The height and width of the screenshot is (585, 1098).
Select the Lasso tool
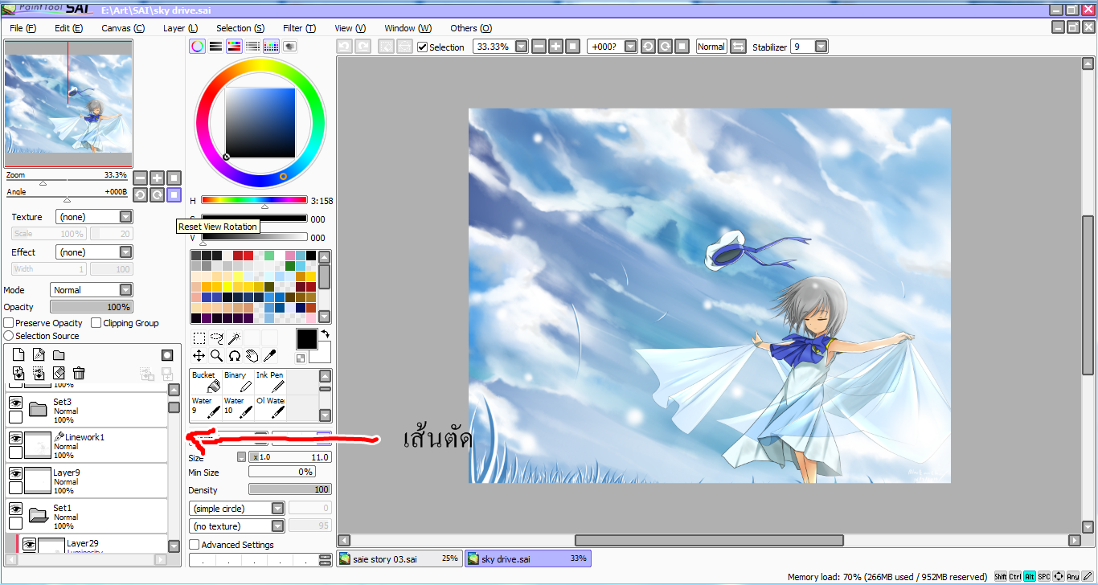click(216, 337)
